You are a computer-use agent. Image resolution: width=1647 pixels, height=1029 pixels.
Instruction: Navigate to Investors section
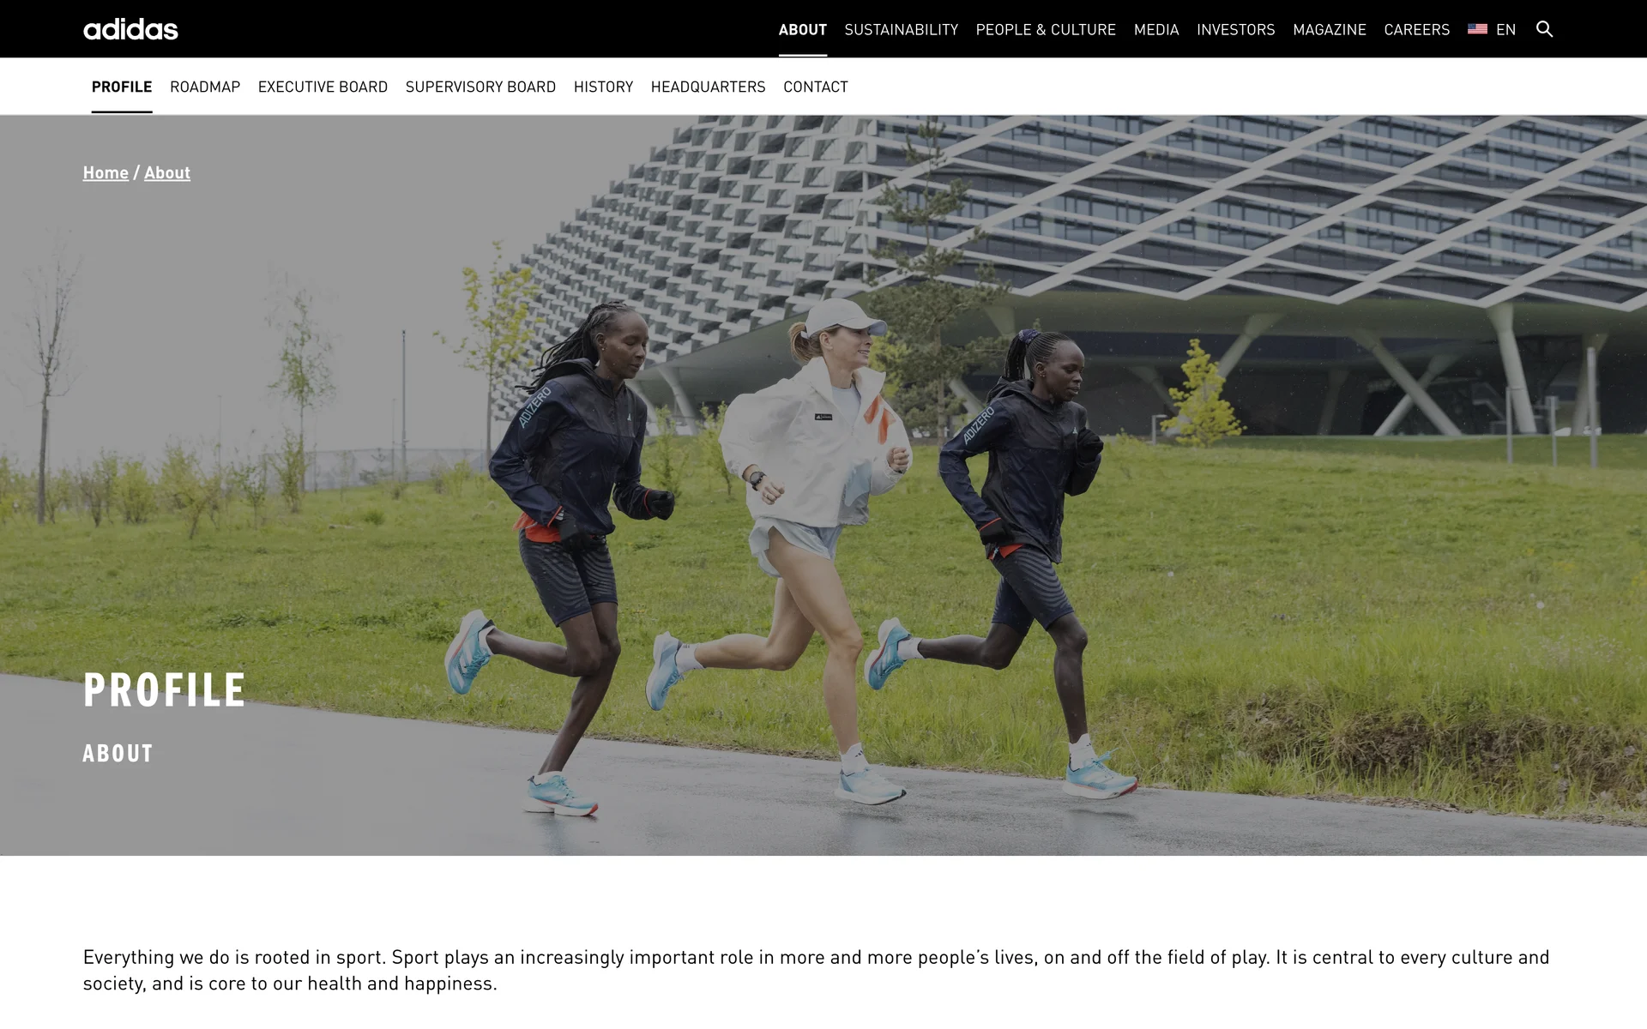click(x=1235, y=29)
